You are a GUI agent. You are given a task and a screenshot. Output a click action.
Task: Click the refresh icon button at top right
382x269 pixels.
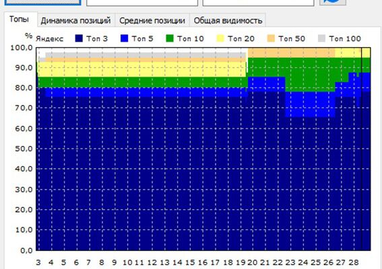point(333,2)
